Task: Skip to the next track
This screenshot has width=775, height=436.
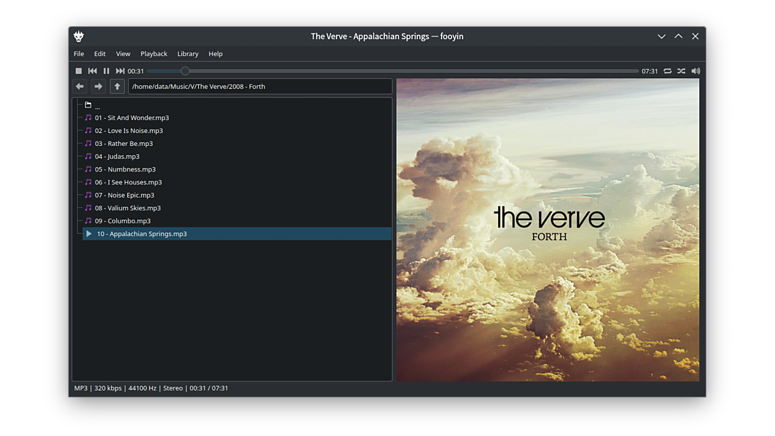Action: tap(120, 71)
